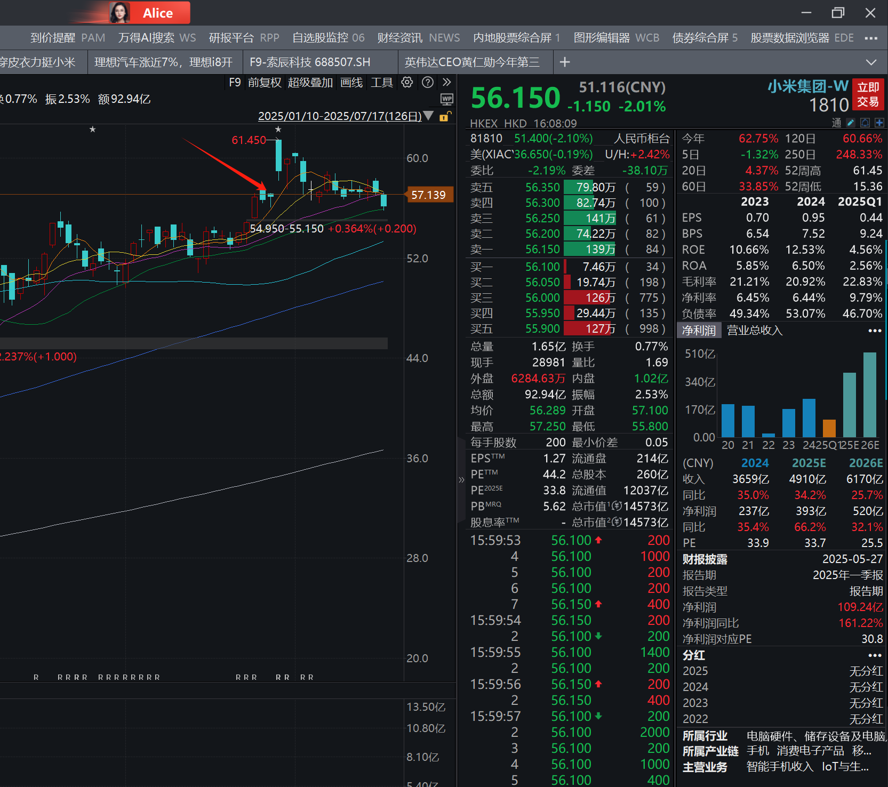Viewport: 888px width, 787px height.
Task: Open 研报平台 RPP menu item
Action: pyautogui.click(x=244, y=38)
